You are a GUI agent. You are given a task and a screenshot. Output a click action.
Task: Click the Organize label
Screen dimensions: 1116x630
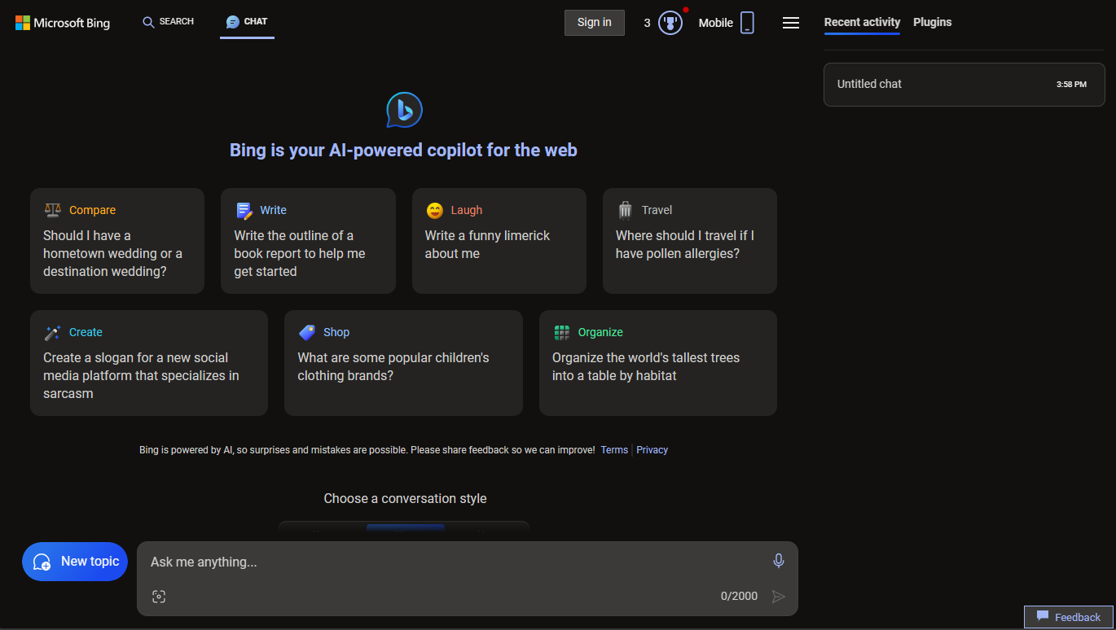(x=600, y=332)
